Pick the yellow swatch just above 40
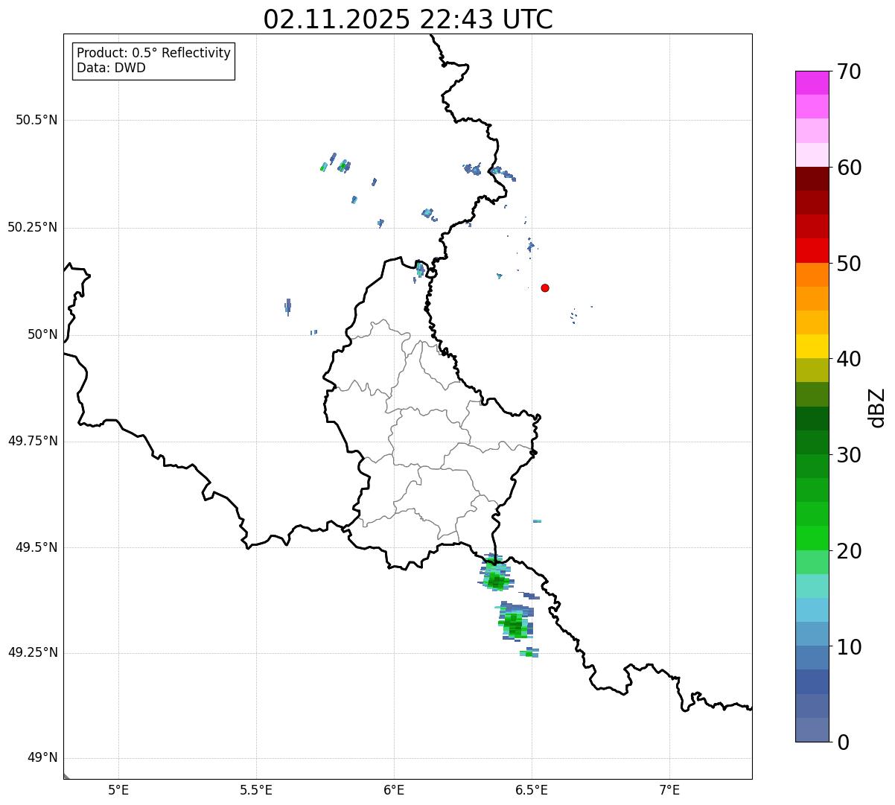The height and width of the screenshot is (805, 895). pyautogui.click(x=812, y=346)
